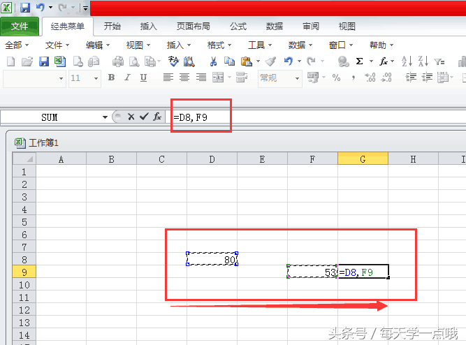
Task: Click in the formula bar text =D8,F9
Action: coord(190,117)
